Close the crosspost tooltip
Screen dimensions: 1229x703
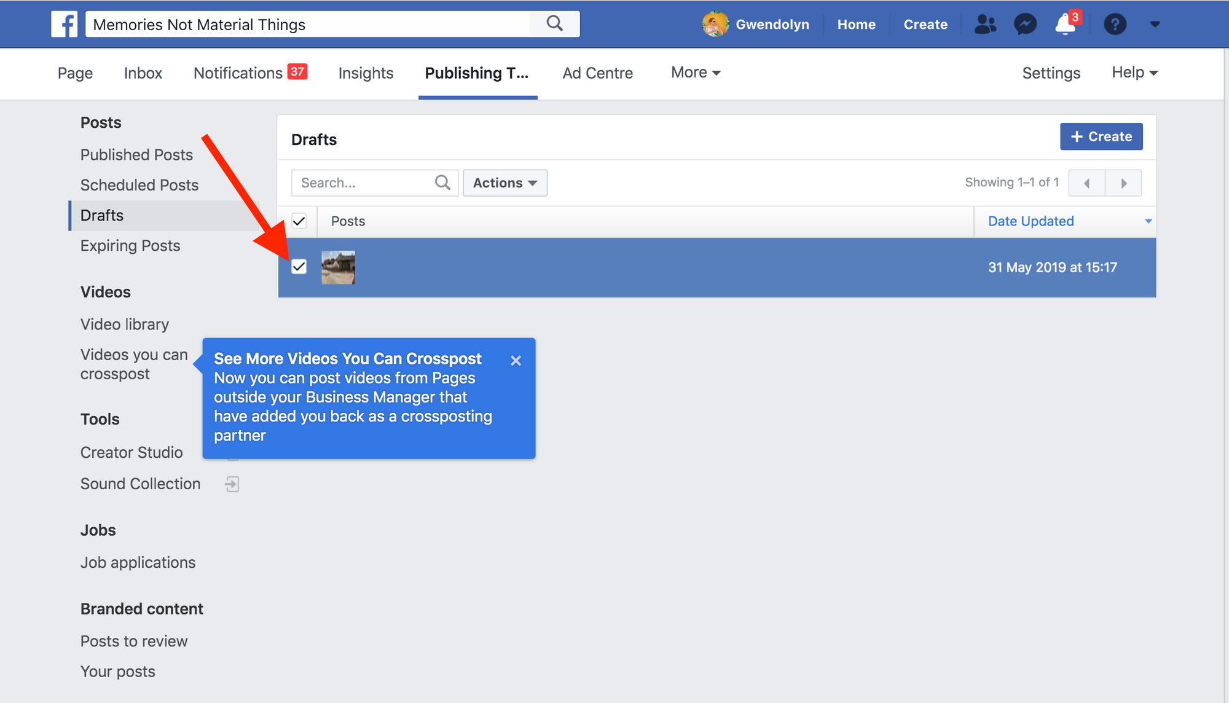(x=516, y=361)
